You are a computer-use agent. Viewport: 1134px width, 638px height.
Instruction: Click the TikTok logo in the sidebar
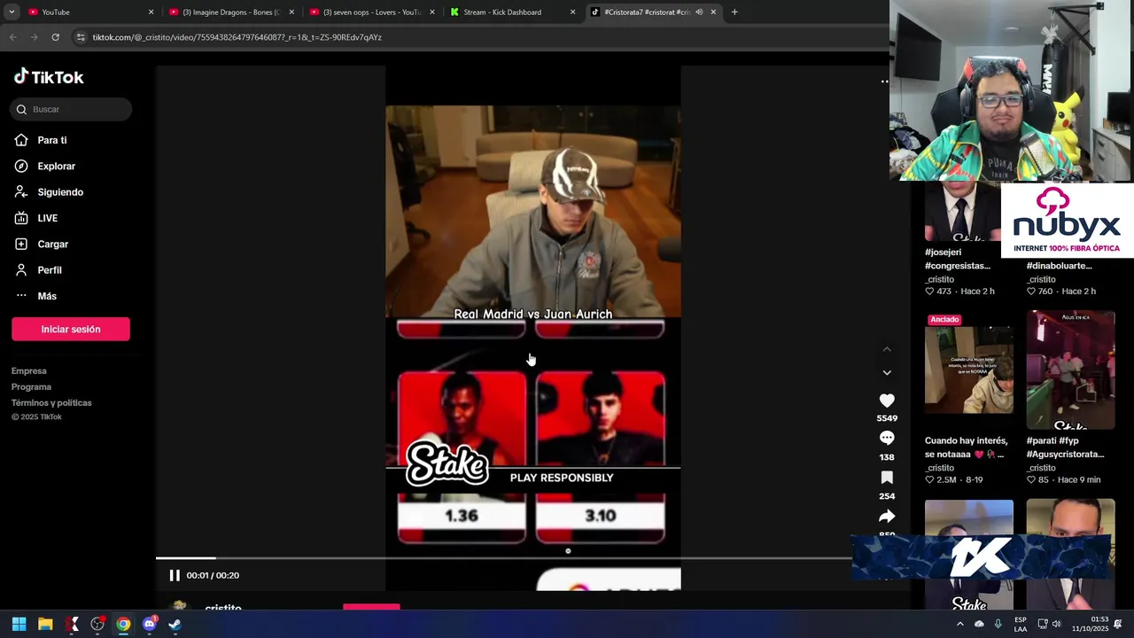pos(49,77)
